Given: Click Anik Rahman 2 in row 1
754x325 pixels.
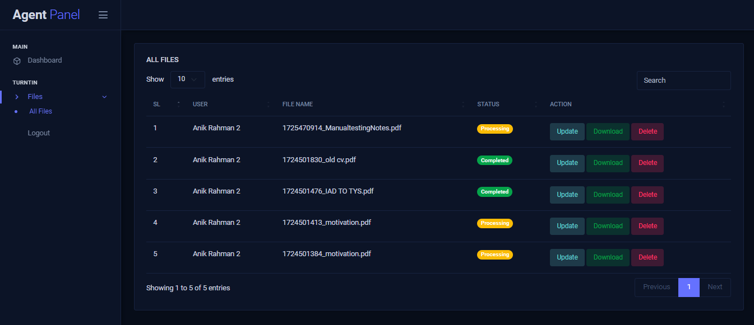Looking at the screenshot, I should click(216, 128).
